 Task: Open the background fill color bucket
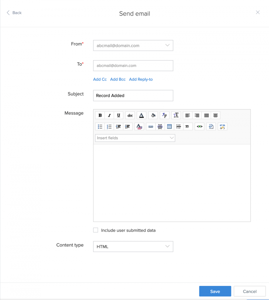tap(153, 115)
